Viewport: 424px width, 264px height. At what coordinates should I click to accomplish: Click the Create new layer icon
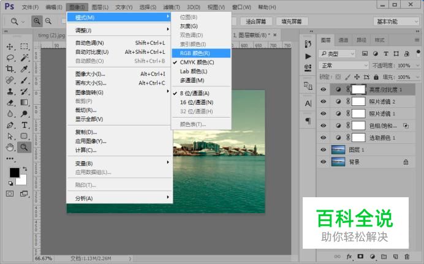tap(395, 257)
